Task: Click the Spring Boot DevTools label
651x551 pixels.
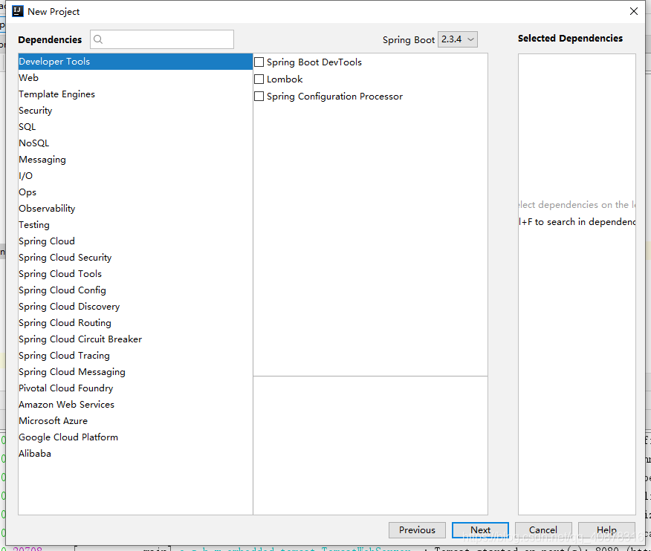Action: (x=314, y=62)
